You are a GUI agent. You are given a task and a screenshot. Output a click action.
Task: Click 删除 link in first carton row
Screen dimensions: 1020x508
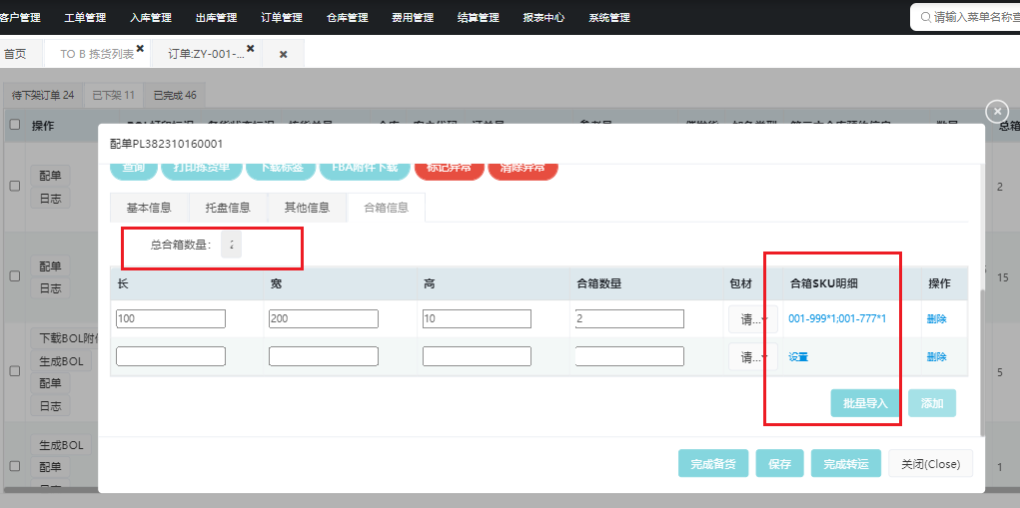[x=937, y=319]
